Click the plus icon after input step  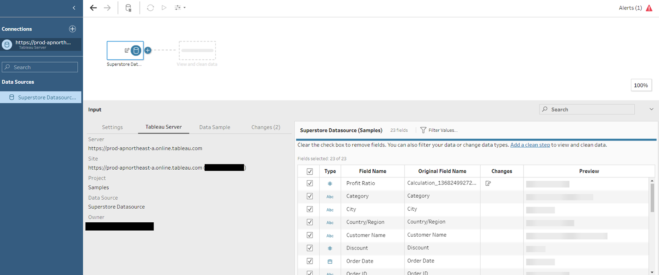click(x=148, y=50)
